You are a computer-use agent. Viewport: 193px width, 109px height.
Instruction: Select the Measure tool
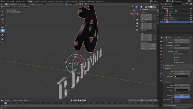3,39
